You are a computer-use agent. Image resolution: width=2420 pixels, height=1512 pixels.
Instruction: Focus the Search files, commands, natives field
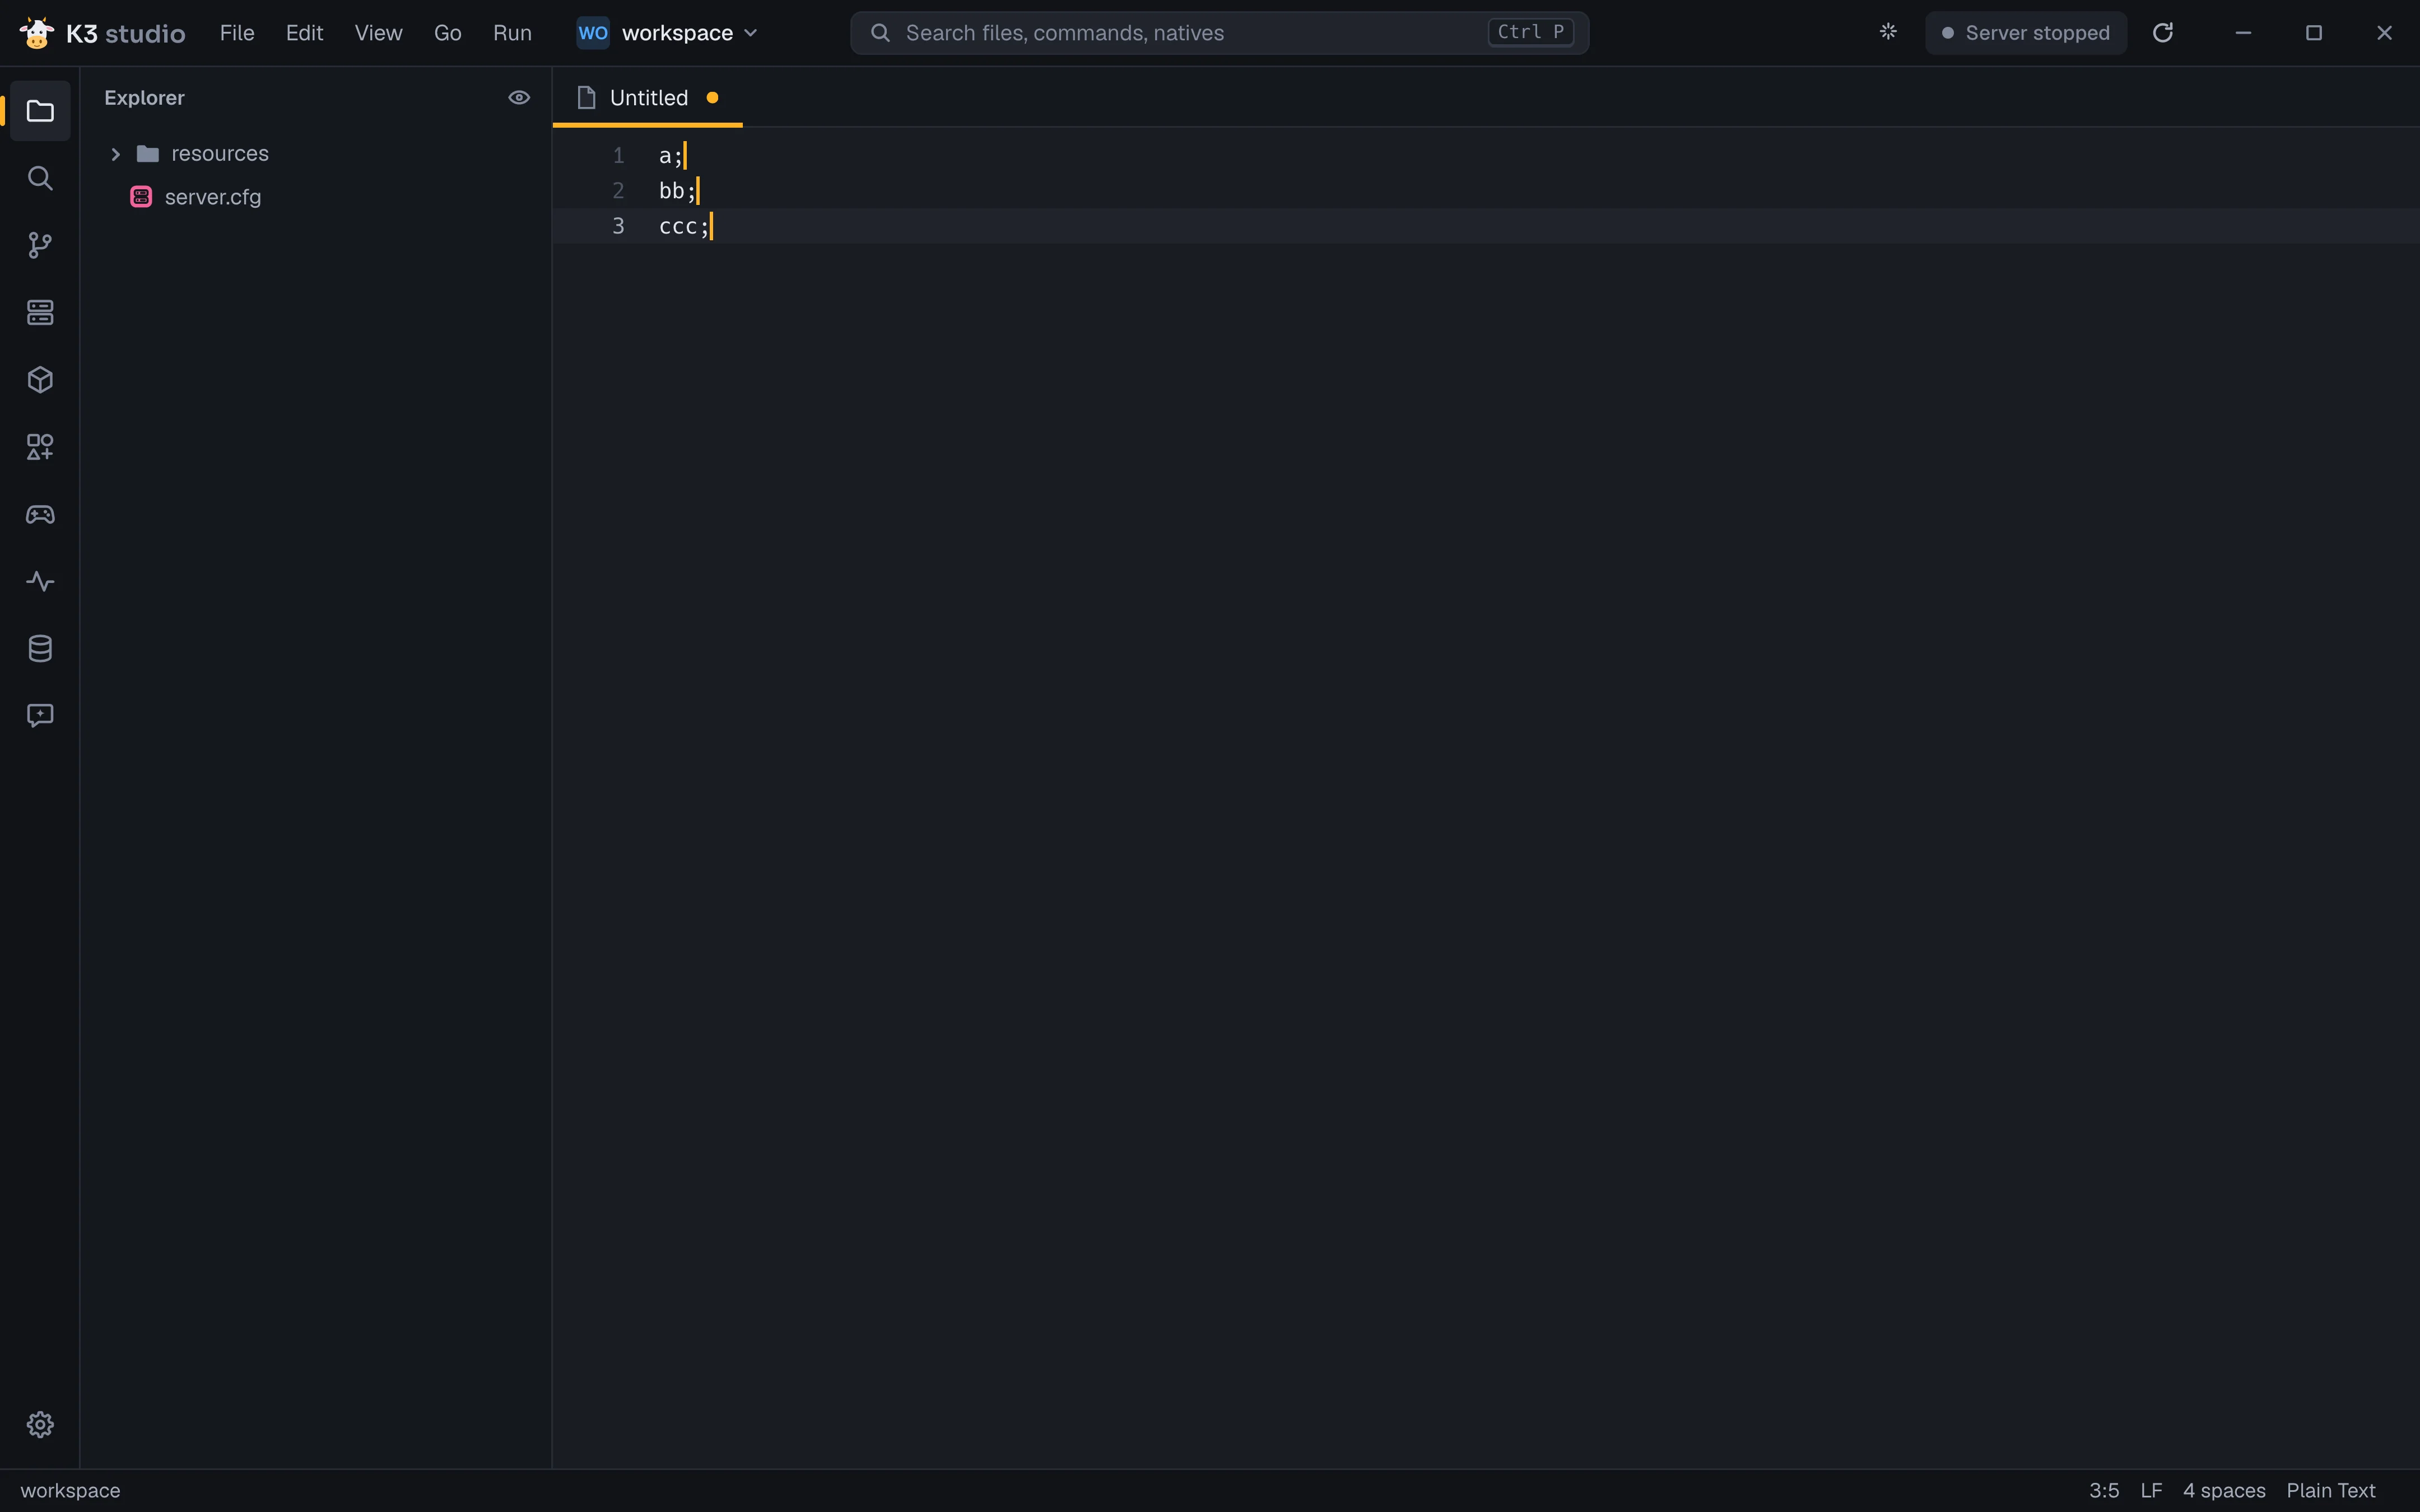(1219, 33)
